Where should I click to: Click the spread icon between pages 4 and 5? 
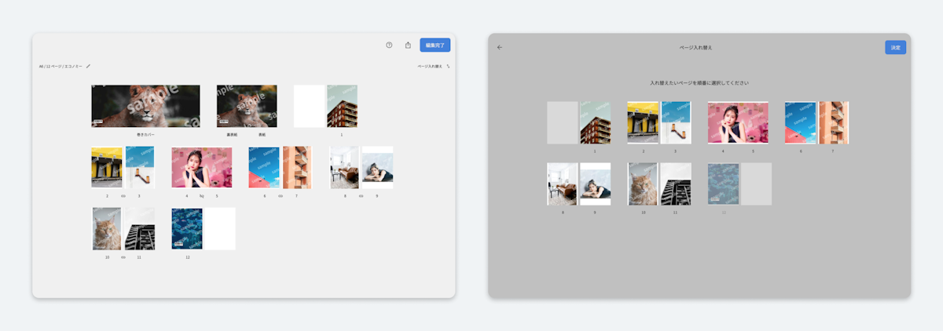(201, 196)
